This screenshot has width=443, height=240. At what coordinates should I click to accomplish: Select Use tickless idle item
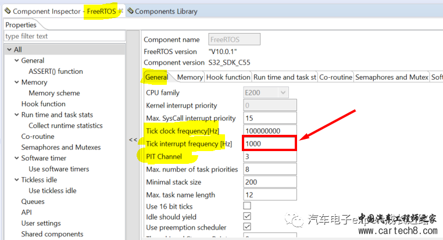52,191
